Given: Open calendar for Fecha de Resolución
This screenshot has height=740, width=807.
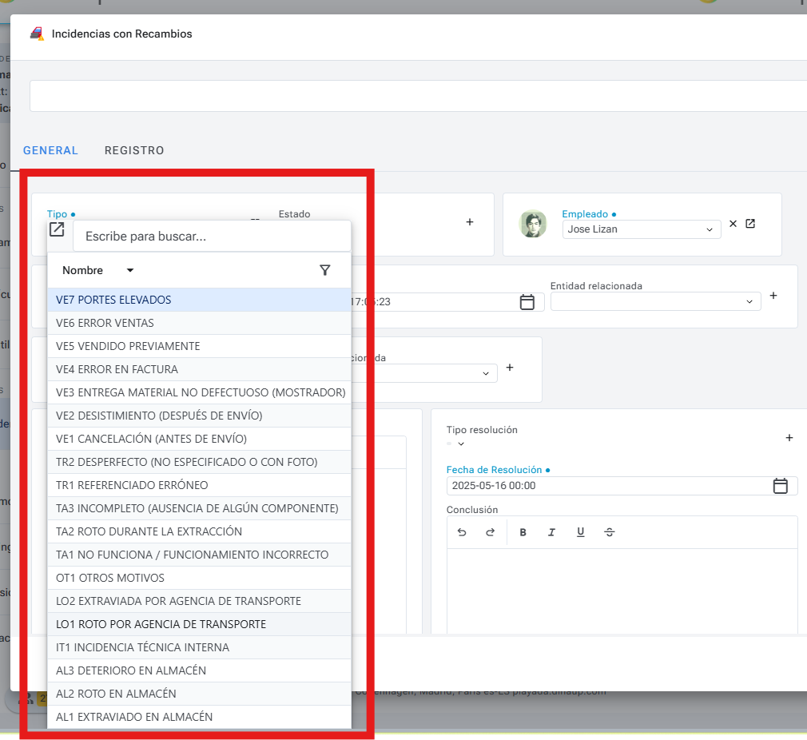Looking at the screenshot, I should point(781,485).
